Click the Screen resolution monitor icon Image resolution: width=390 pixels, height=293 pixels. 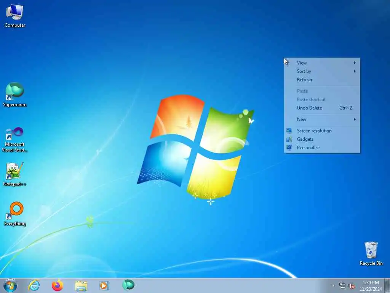tap(289, 130)
